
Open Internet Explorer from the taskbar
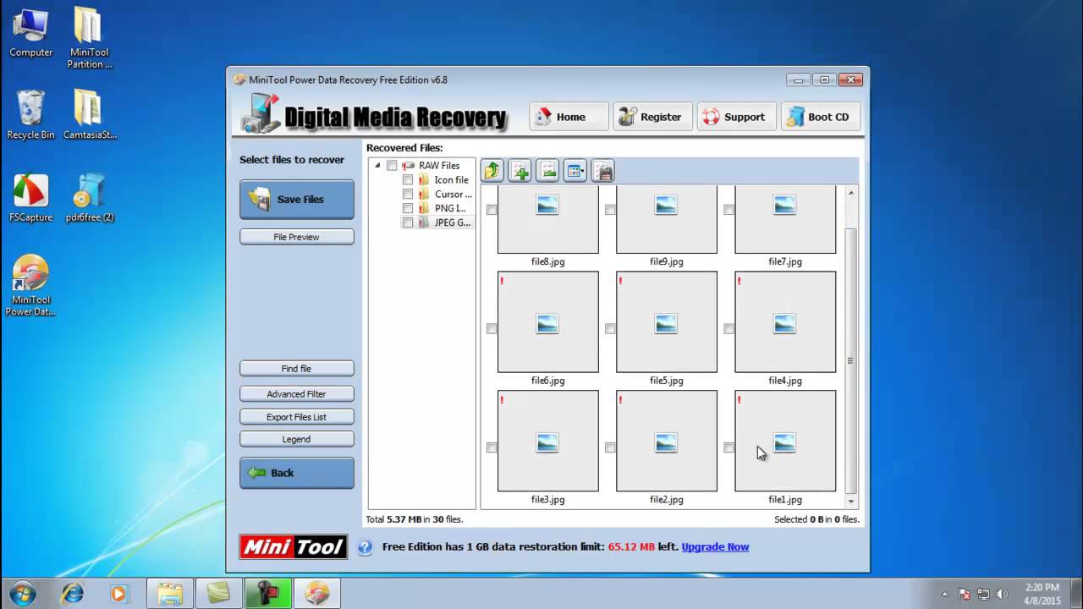point(72,593)
